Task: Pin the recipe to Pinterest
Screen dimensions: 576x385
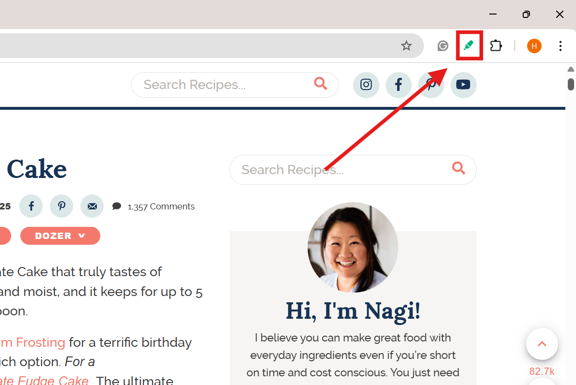Action: pyautogui.click(x=62, y=206)
